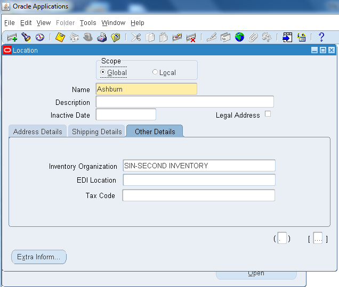Click into the Tax Code field

[x=199, y=195]
